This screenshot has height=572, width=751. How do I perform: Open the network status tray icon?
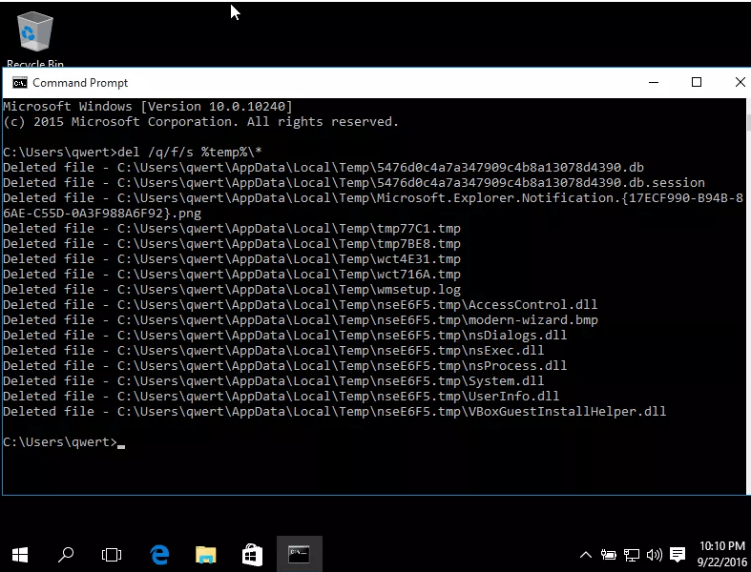(632, 554)
